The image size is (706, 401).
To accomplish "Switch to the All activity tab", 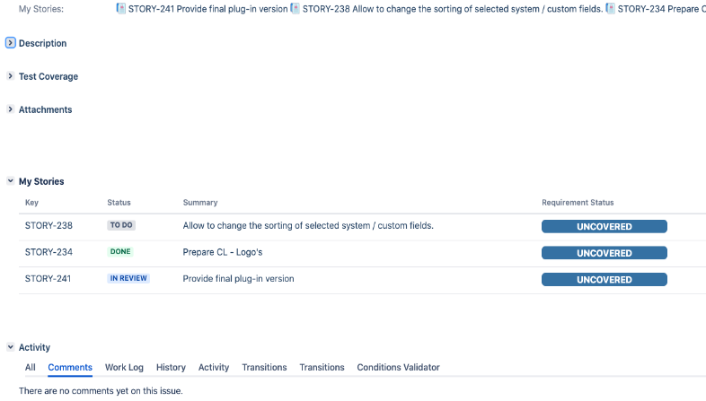I will pyautogui.click(x=31, y=368).
